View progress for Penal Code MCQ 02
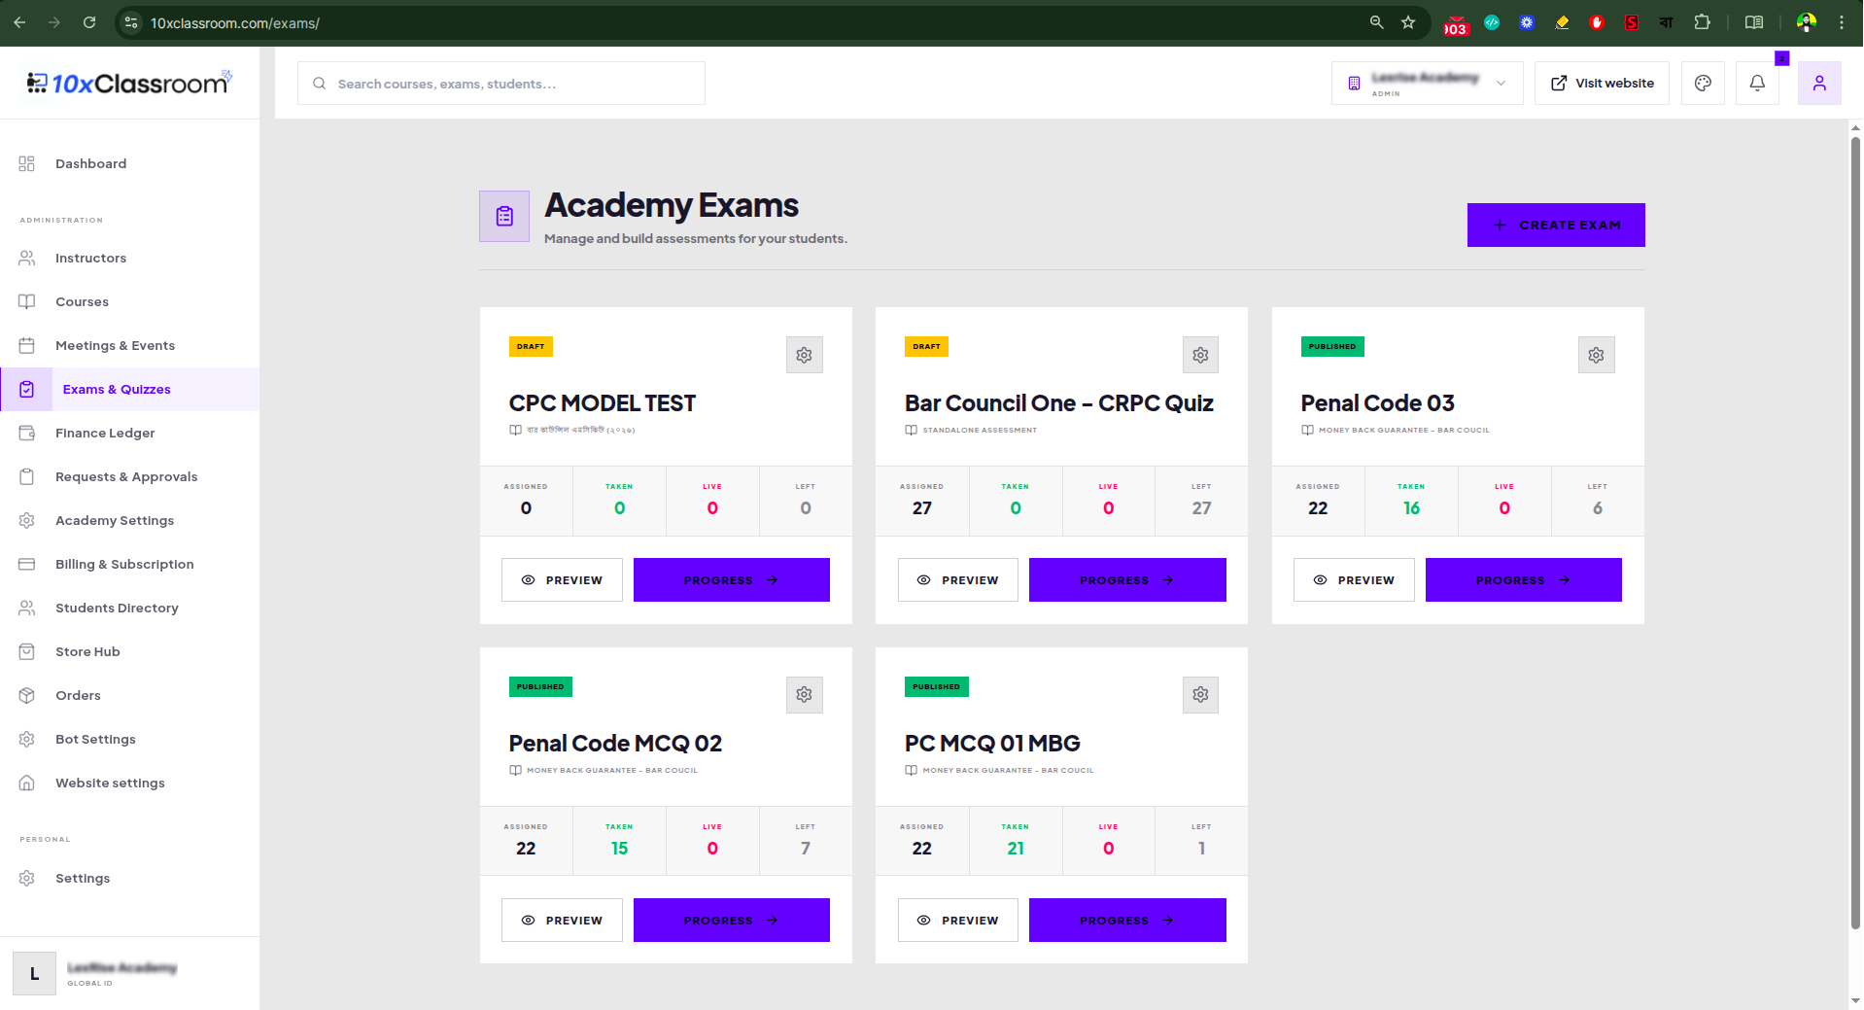1864x1010 pixels. [x=732, y=921]
